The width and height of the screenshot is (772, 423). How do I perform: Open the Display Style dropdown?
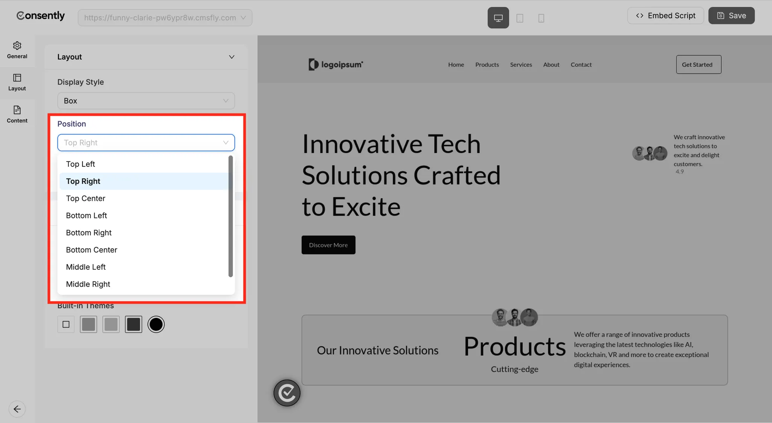(x=146, y=101)
